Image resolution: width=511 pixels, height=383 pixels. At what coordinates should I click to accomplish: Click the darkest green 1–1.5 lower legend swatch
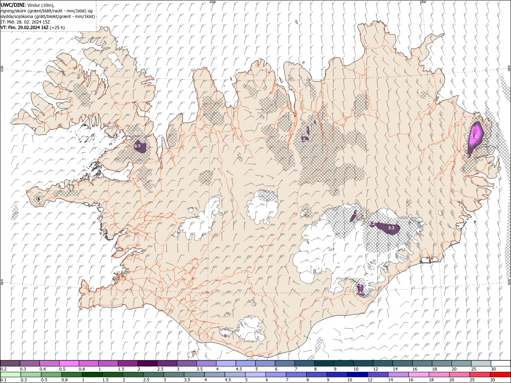point(92,375)
